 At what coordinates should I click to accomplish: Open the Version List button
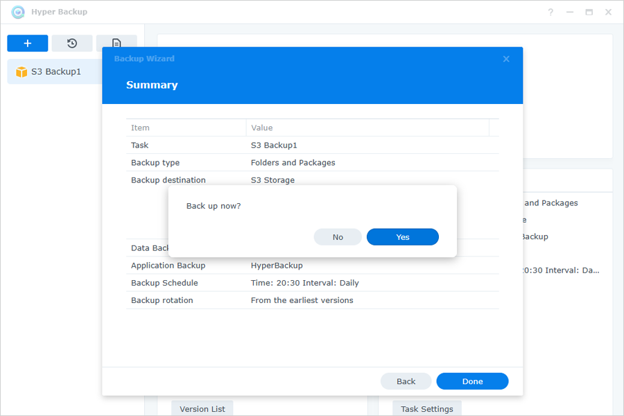202,408
